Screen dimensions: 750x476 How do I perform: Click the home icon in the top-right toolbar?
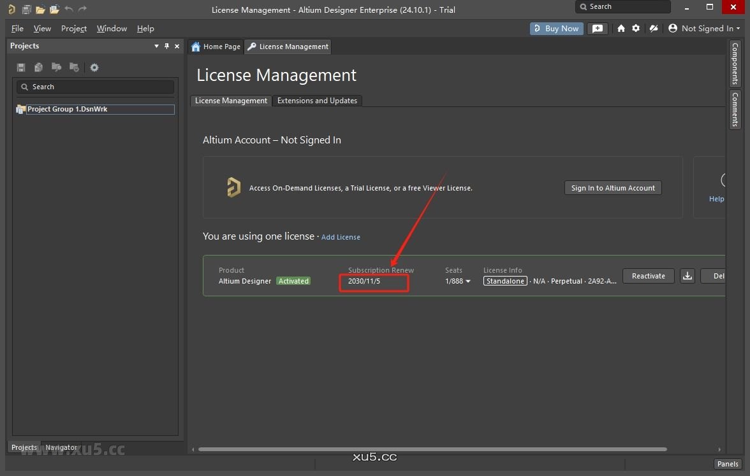(621, 29)
